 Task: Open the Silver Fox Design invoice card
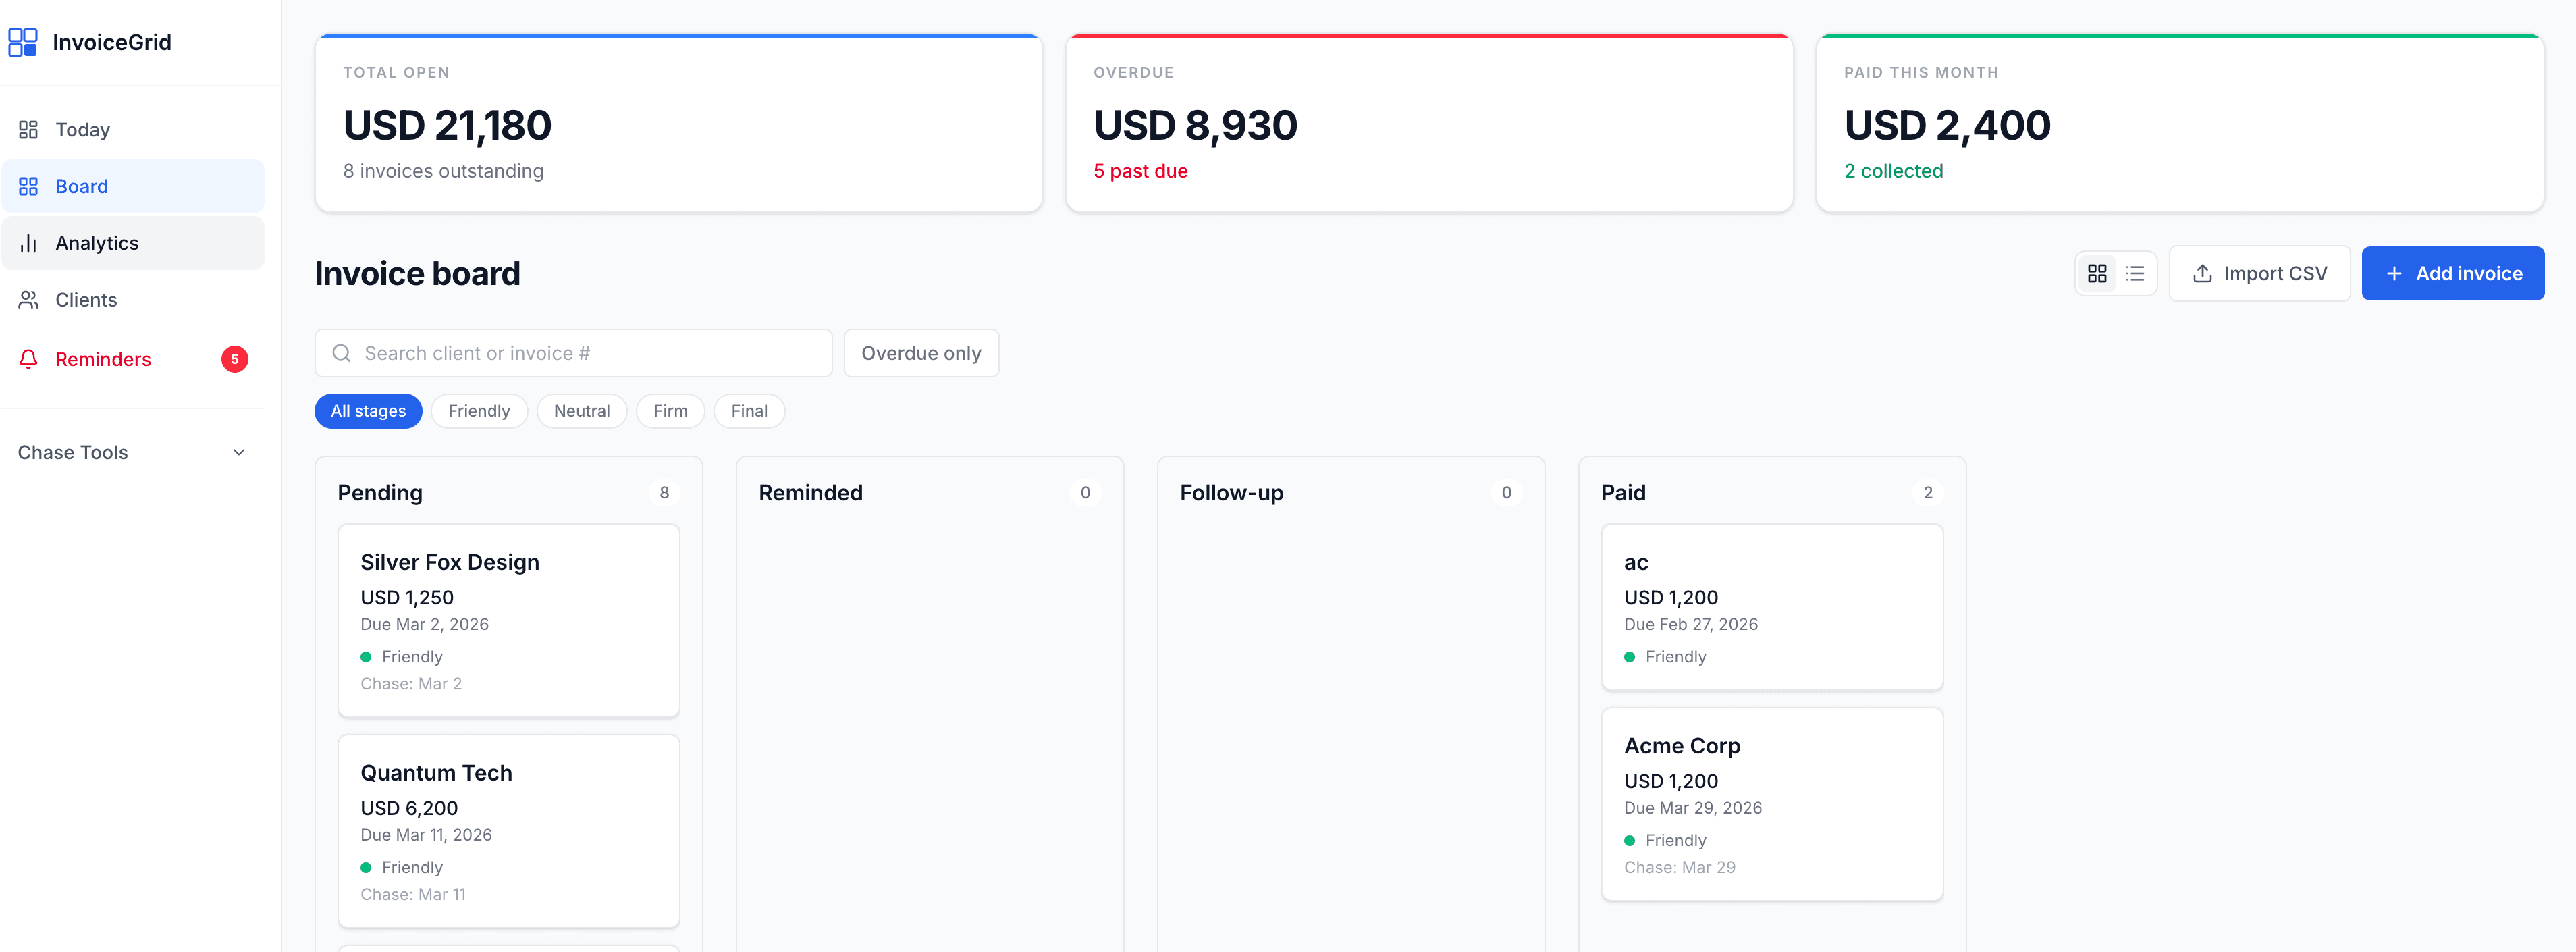508,620
